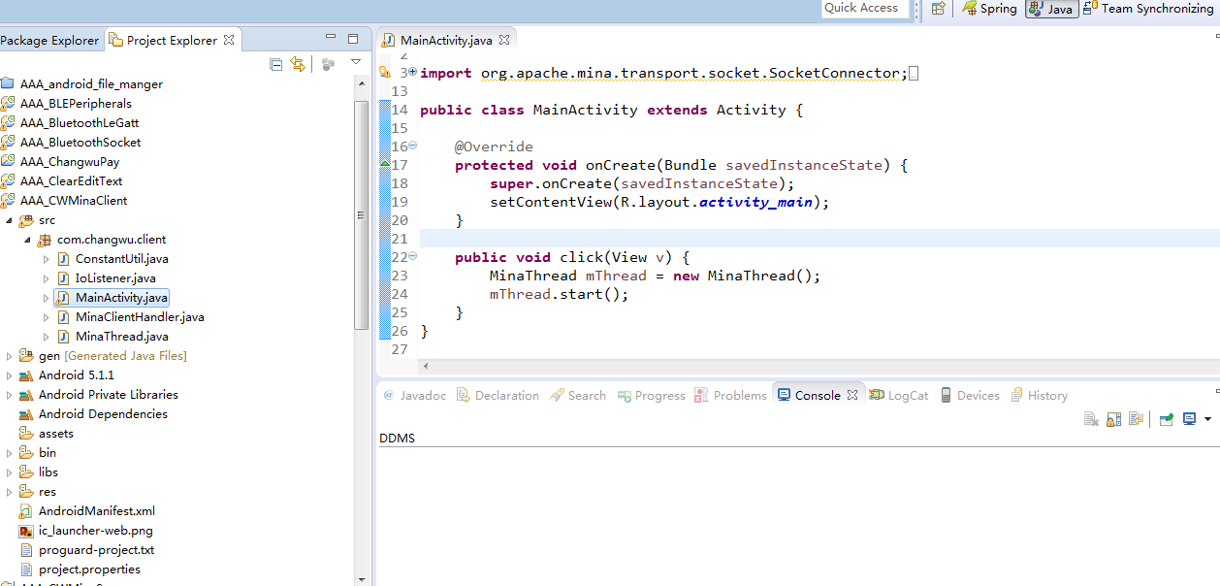Click Collapse All icon in Project Explorer
The image size is (1220, 586).
(x=276, y=64)
